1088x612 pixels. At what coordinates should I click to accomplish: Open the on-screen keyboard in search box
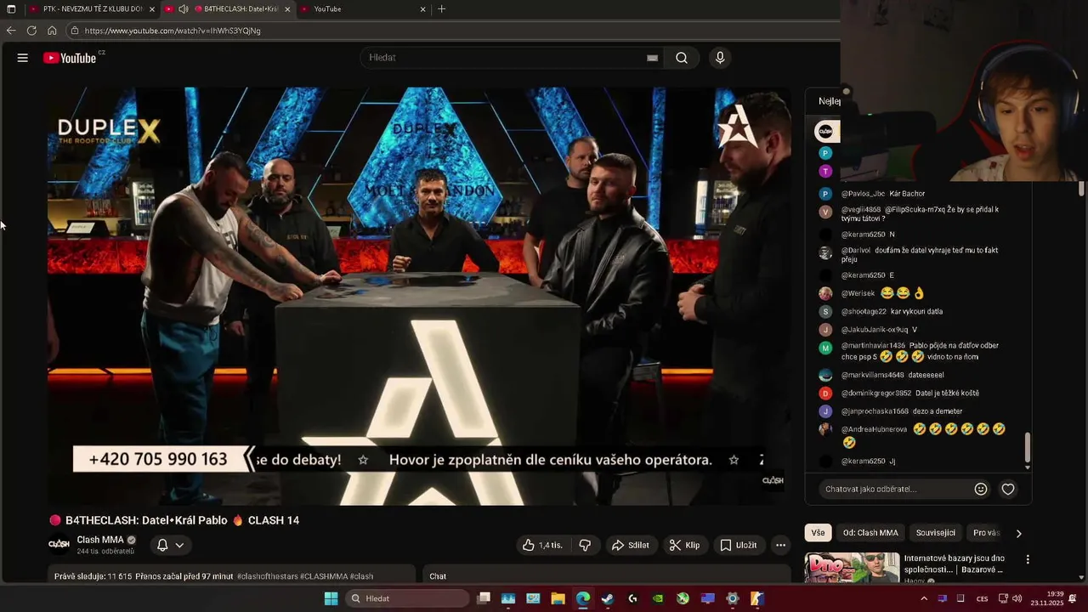pyautogui.click(x=652, y=58)
